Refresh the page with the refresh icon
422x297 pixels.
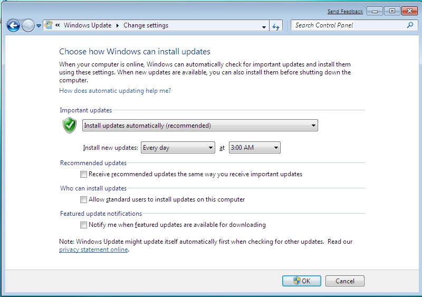click(x=276, y=26)
